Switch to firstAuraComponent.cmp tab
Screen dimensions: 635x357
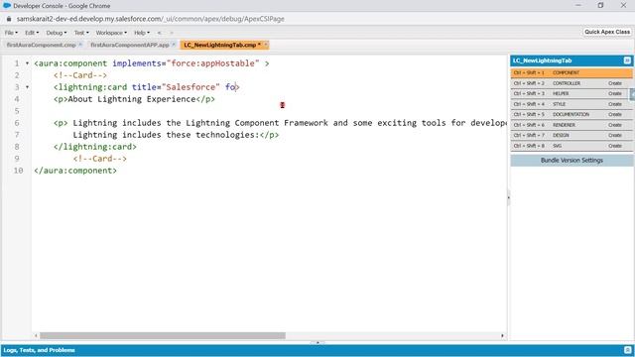[41, 45]
